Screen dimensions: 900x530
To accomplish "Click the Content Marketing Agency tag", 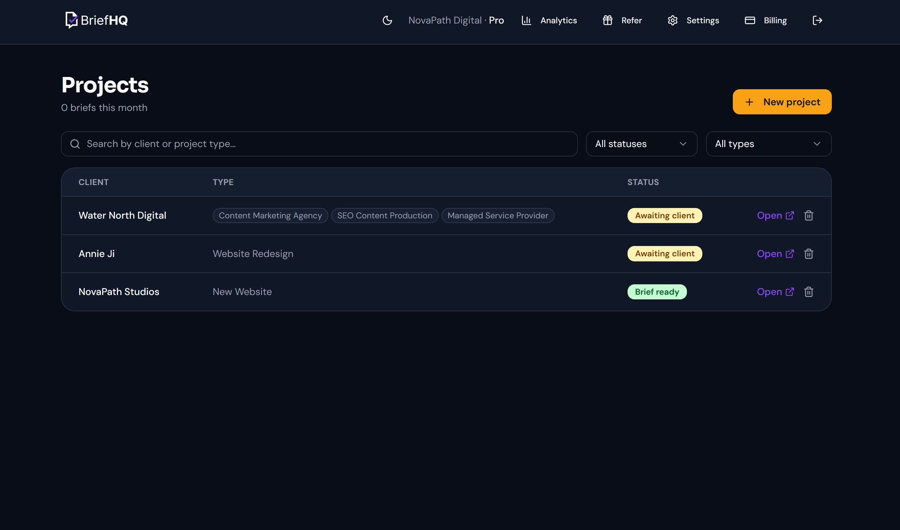I will (270, 216).
